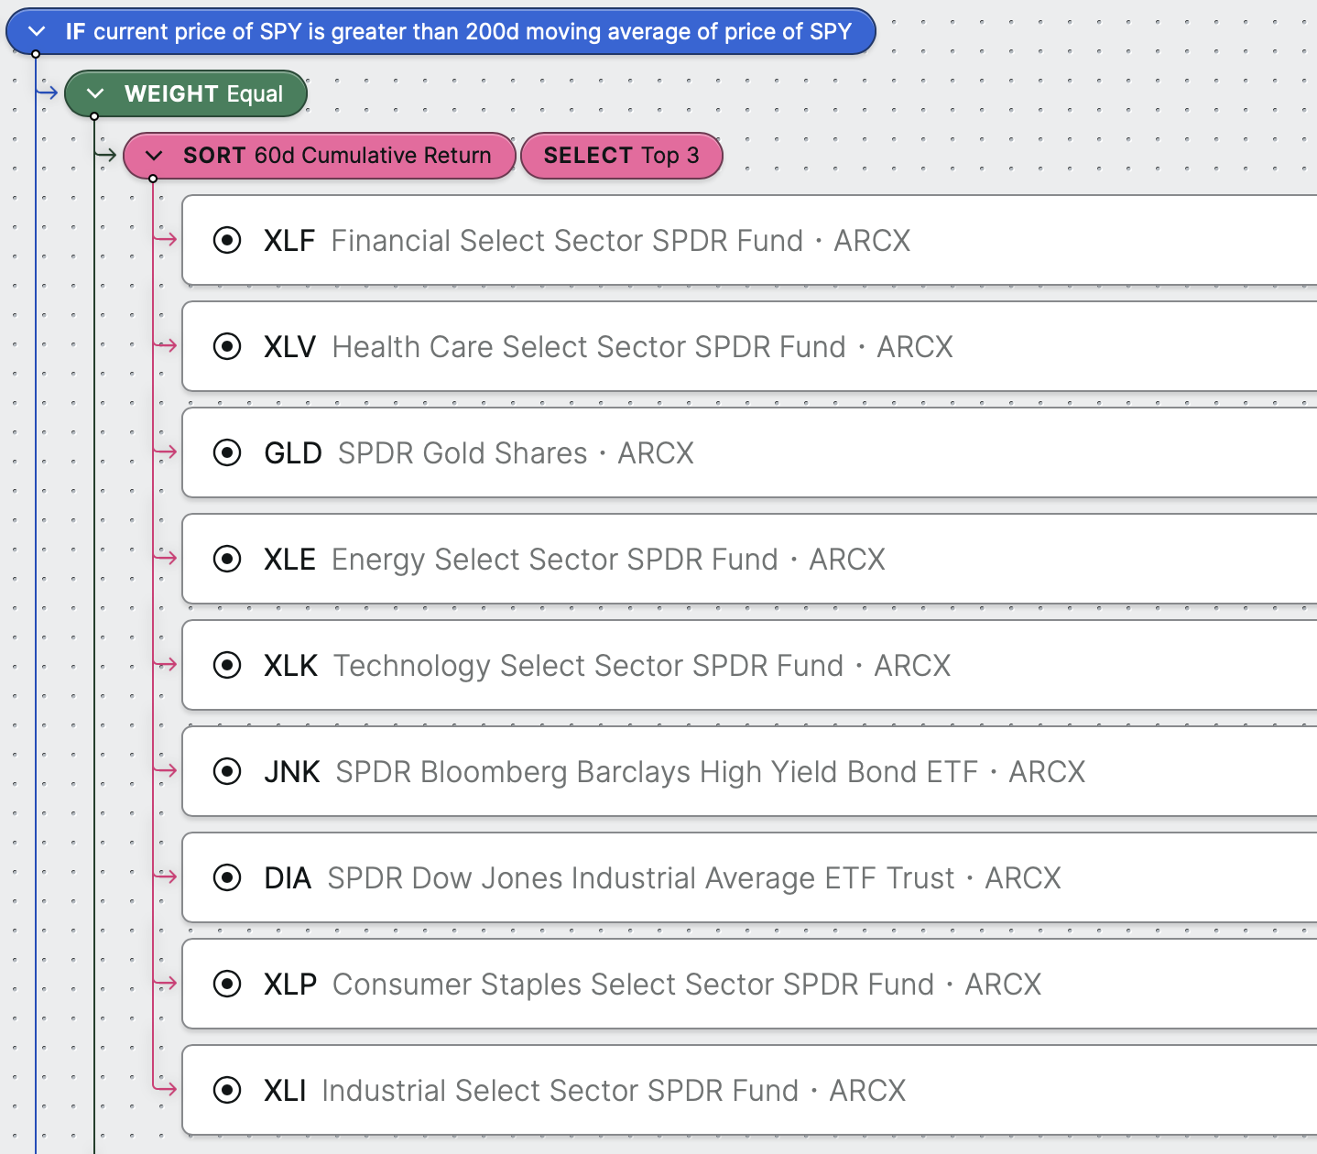Click the XLE asset circle icon
The width and height of the screenshot is (1317, 1154).
click(x=227, y=560)
